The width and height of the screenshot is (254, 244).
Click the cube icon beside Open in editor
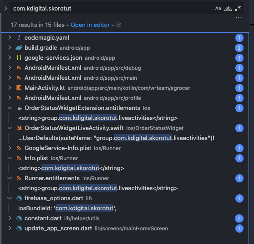tap(119, 25)
